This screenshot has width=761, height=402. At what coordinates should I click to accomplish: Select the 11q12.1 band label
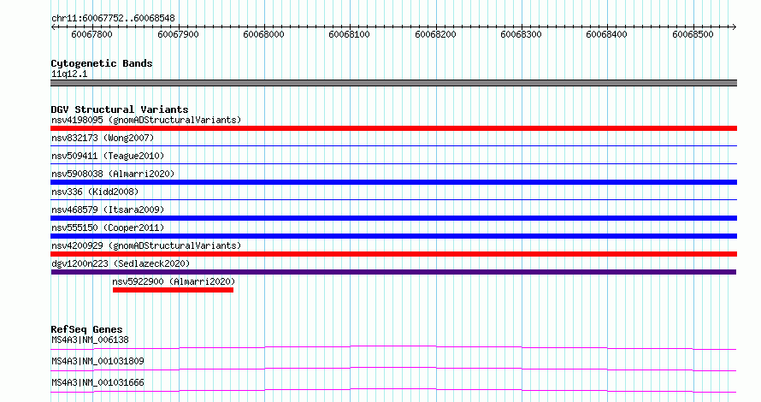69,74
